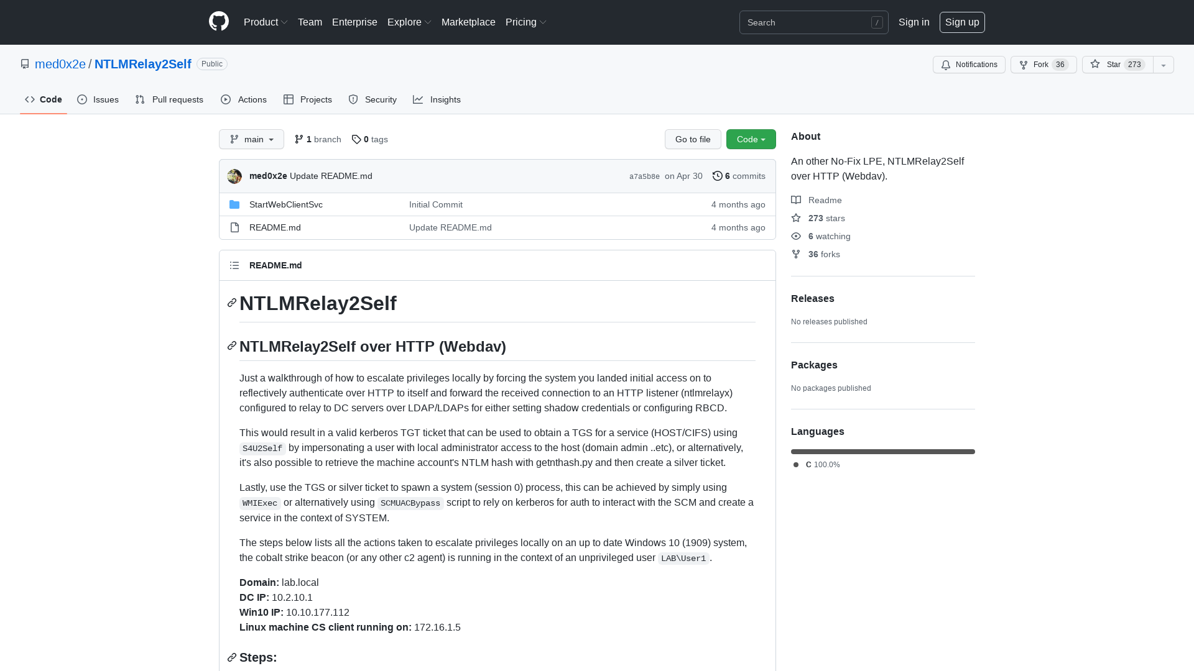
Task: View the 6 commits history
Action: 739,176
